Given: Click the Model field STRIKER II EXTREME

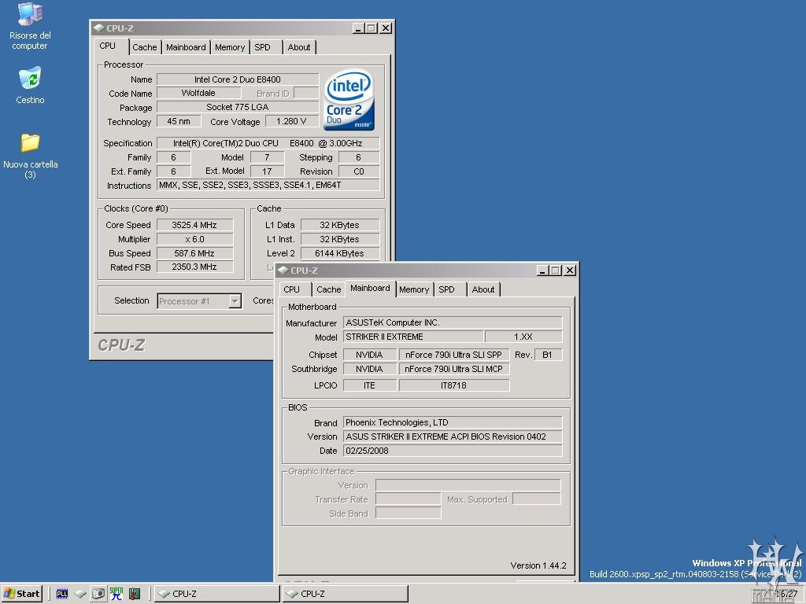Looking at the screenshot, I should pos(412,337).
